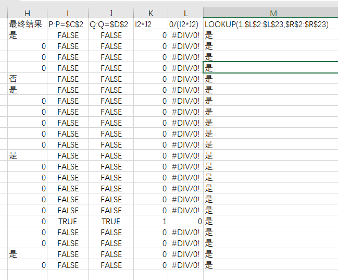338x280 pixels.
Task: Click the only 0 value in column L
Action: point(185,221)
